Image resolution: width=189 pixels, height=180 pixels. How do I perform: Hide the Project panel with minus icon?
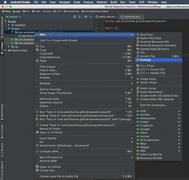click(x=91, y=17)
